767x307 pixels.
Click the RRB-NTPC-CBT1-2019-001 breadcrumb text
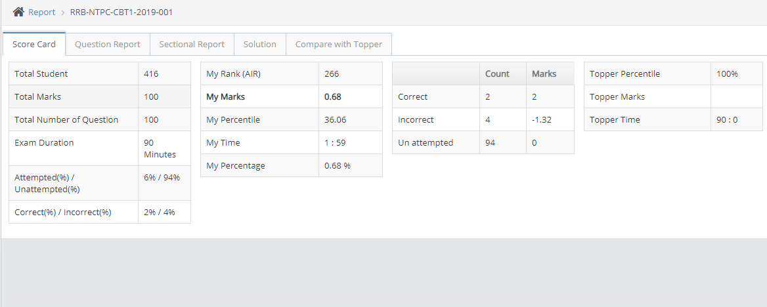121,12
